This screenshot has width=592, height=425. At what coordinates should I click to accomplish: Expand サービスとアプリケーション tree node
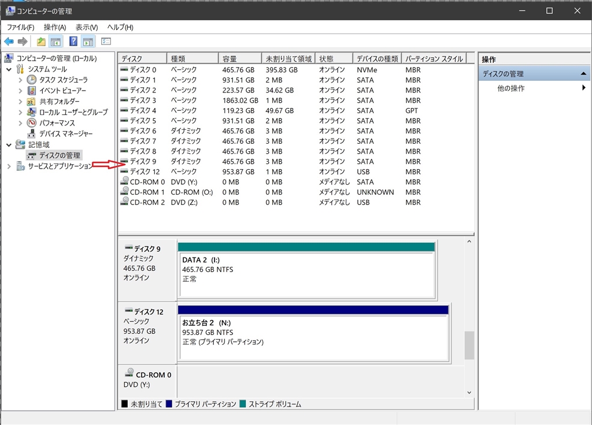(9, 166)
